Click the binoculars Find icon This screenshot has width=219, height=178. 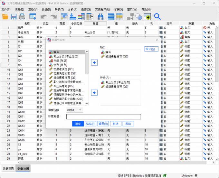(101, 16)
